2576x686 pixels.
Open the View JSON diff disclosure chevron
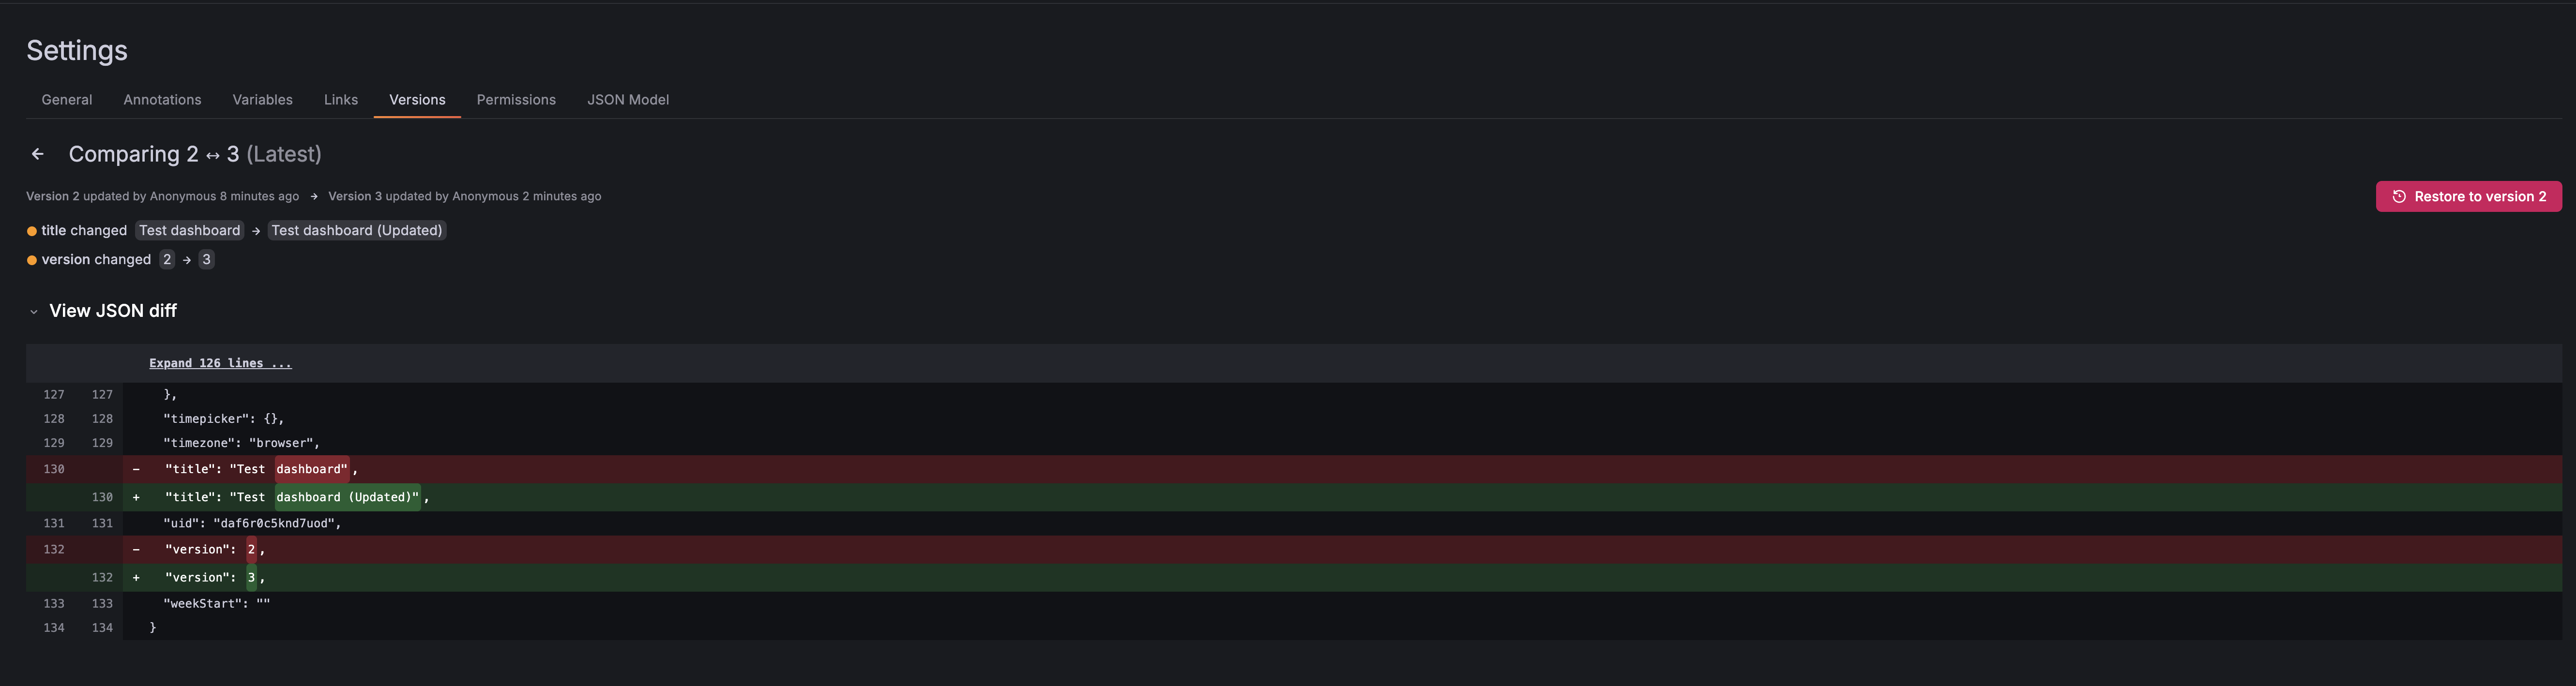[34, 311]
